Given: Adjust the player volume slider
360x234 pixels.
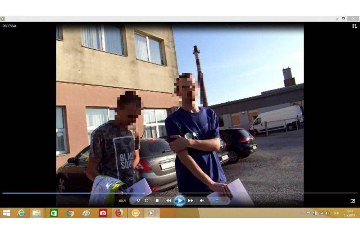Looking at the screenshot, I should (x=217, y=201).
